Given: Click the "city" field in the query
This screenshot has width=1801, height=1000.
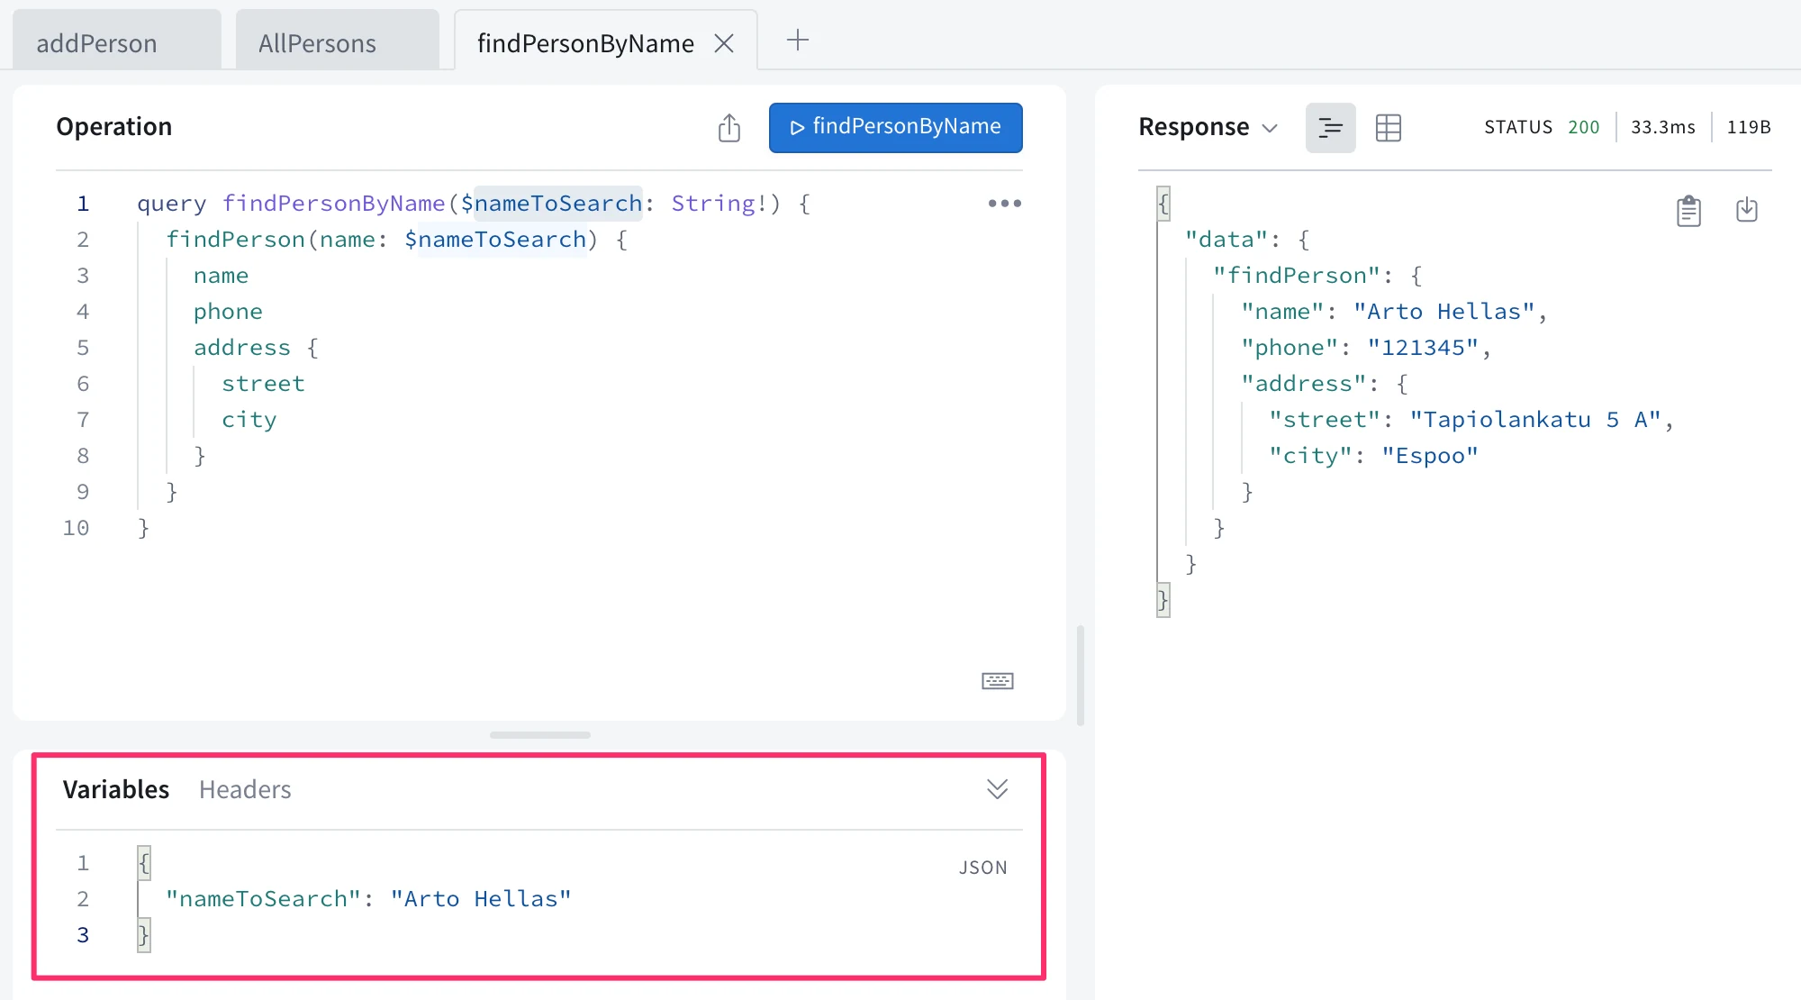Looking at the screenshot, I should (x=249, y=420).
